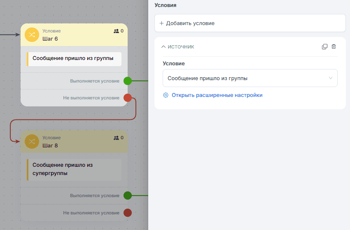The width and height of the screenshot is (350, 230).
Task: Click red output connector of Шаг 6
Action: pos(128,98)
